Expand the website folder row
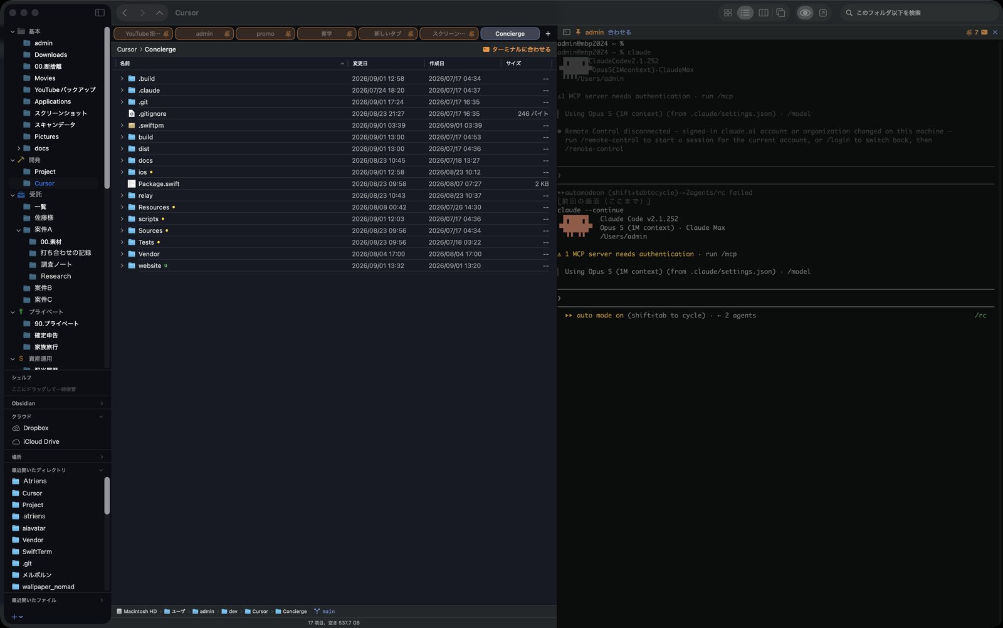This screenshot has height=628, width=1003. coord(122,265)
